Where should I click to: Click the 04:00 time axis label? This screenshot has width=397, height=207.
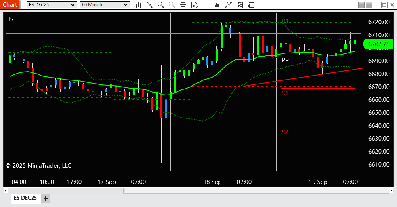[19, 182]
